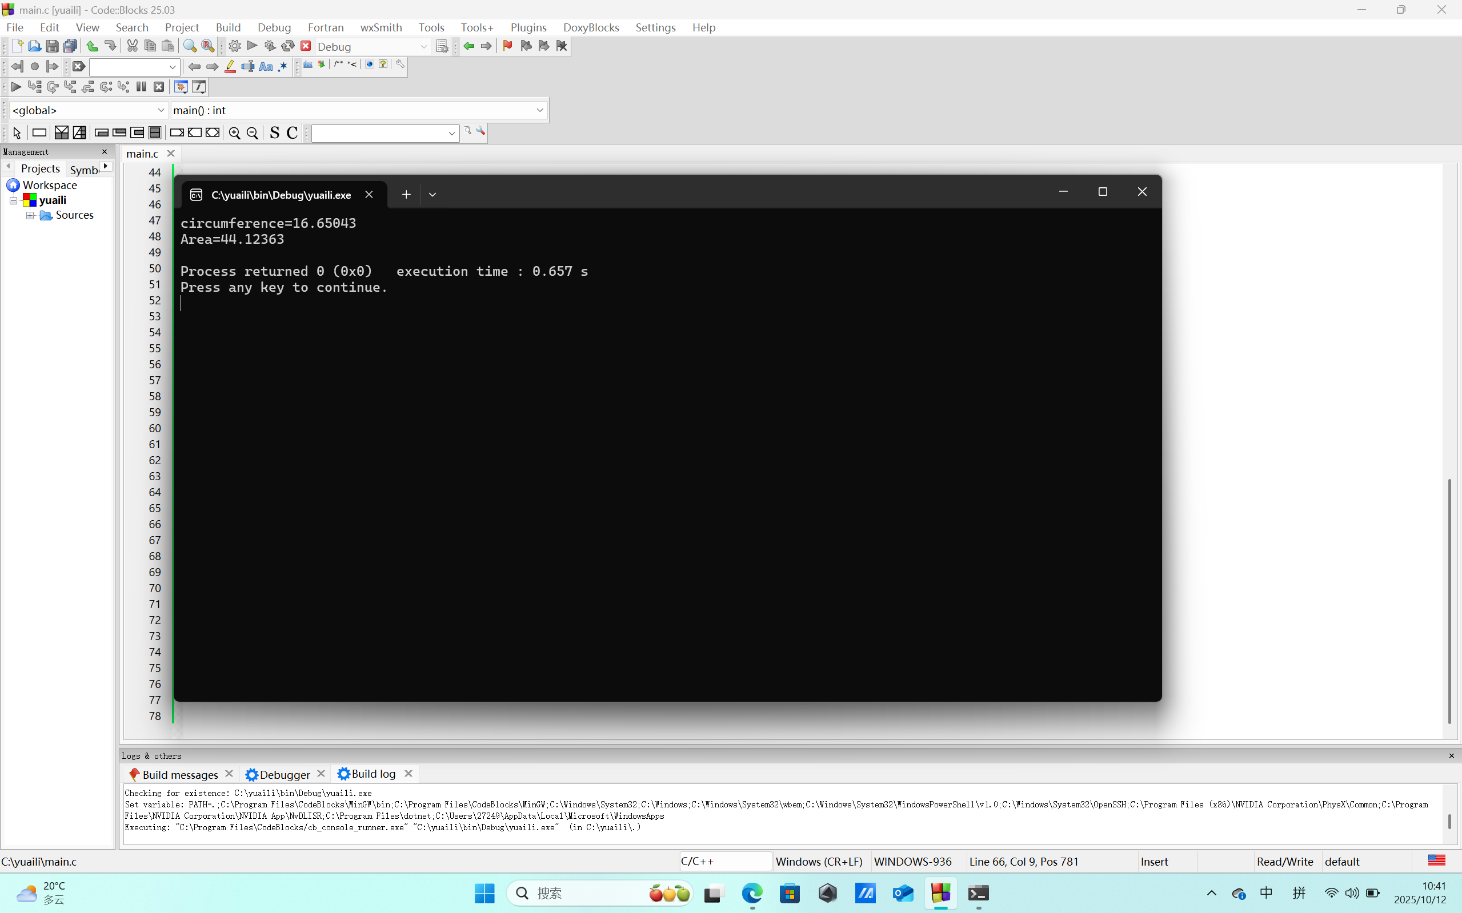Viewport: 1462px width, 913px height.
Task: Switch to the Build messages tab
Action: (x=179, y=774)
